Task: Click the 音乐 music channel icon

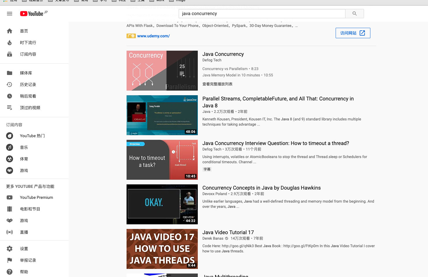Action: [x=10, y=147]
